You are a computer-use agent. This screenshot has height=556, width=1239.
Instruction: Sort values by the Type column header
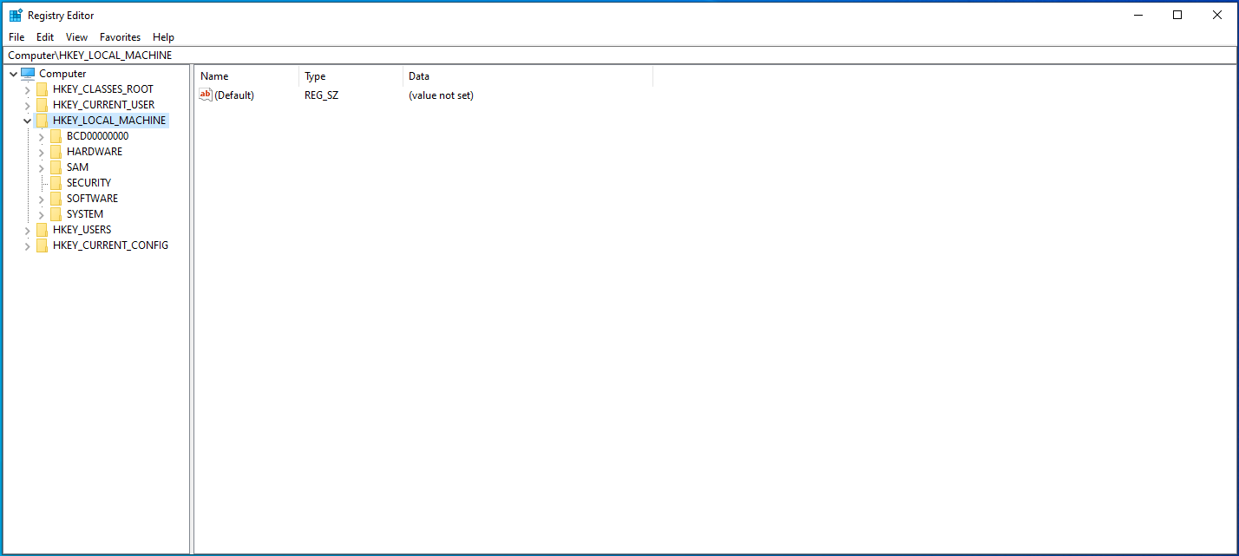[x=351, y=76]
